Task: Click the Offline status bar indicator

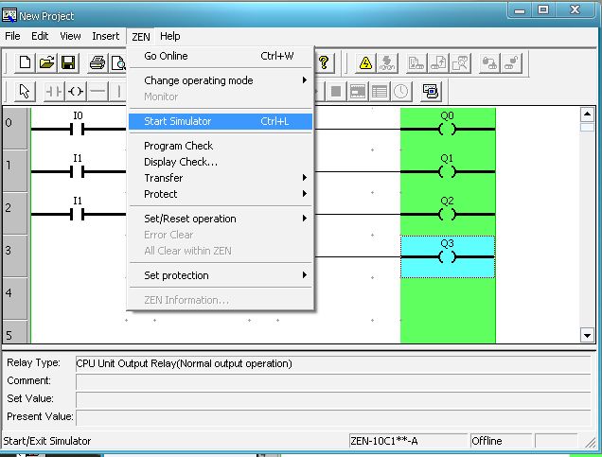Action: (501, 441)
